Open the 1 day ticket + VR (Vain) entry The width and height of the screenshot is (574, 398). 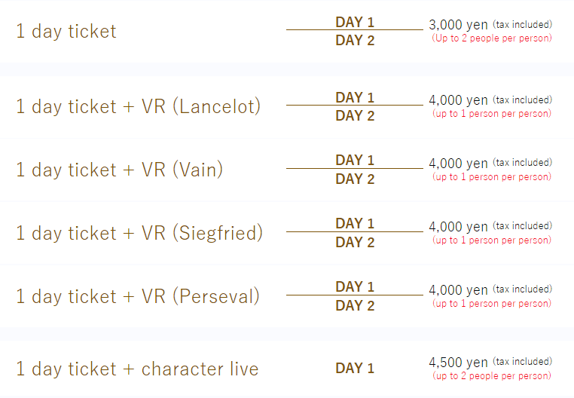(120, 170)
